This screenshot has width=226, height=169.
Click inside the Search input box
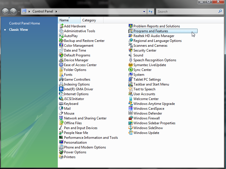click(186, 12)
